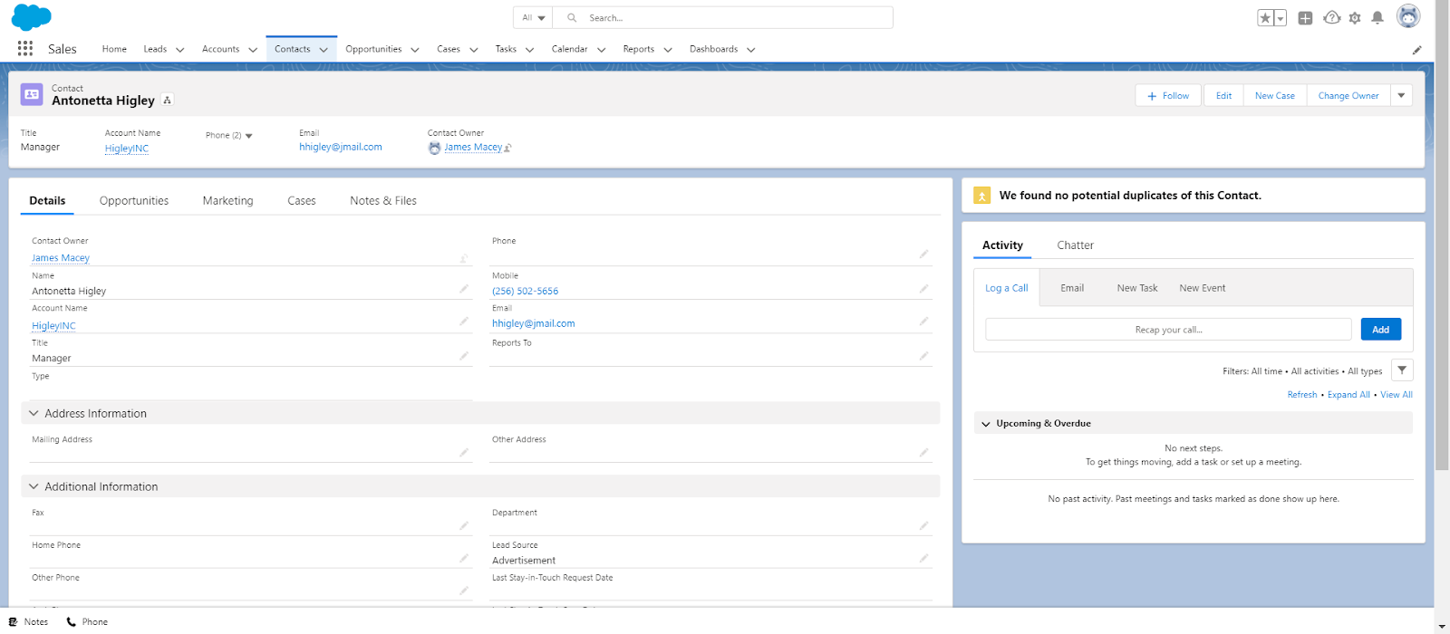The width and height of the screenshot is (1450, 634).
Task: Click the activity filter funnel icon
Action: click(x=1402, y=370)
